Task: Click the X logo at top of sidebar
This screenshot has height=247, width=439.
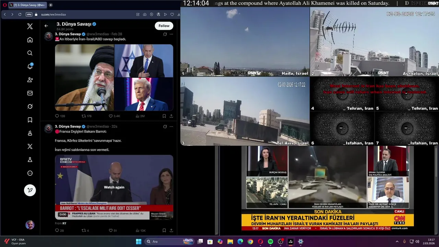Action: pos(30,26)
